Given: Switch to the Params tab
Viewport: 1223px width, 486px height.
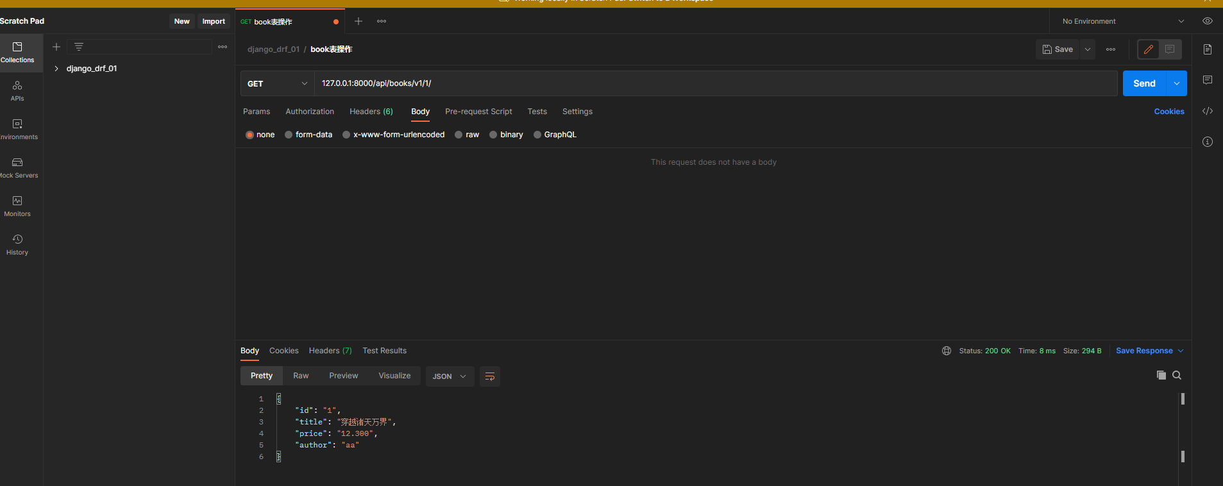Looking at the screenshot, I should coord(257,112).
